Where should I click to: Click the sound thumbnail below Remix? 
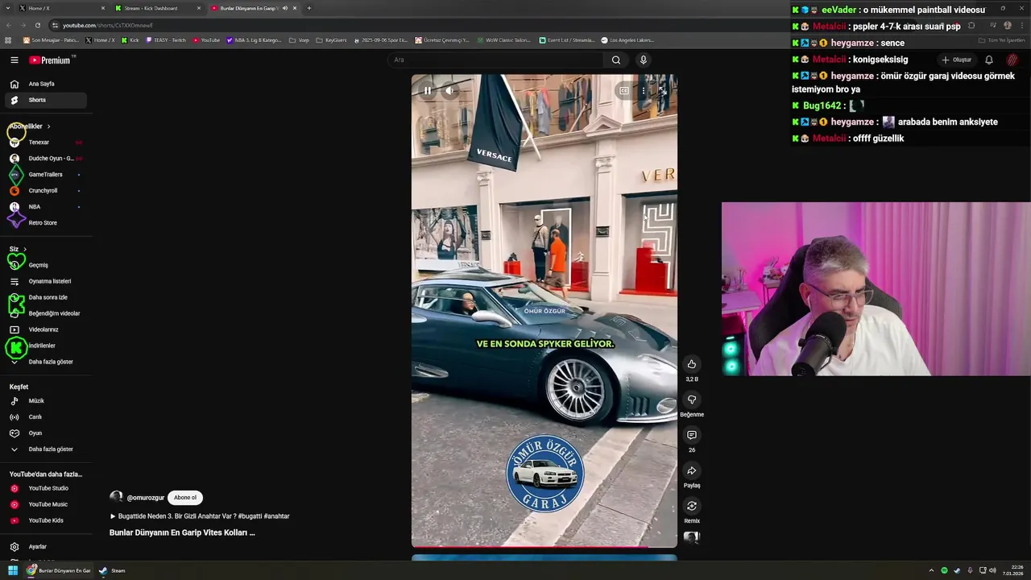point(691,538)
